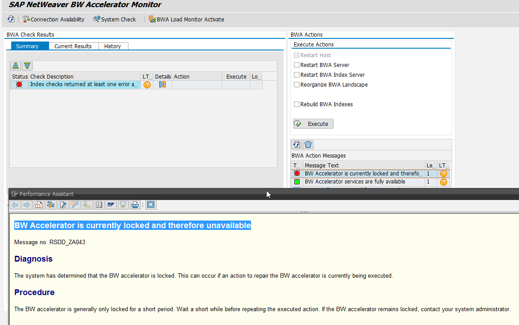Open Connection Availability check

54,19
